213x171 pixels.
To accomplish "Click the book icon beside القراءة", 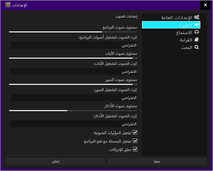I will tap(196, 40).
